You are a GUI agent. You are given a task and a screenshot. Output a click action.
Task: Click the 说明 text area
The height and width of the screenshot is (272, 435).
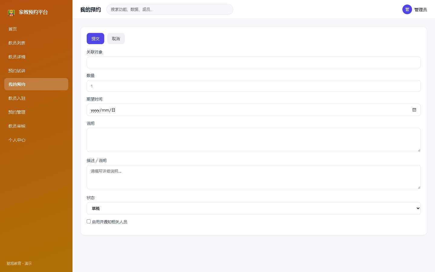click(x=254, y=140)
